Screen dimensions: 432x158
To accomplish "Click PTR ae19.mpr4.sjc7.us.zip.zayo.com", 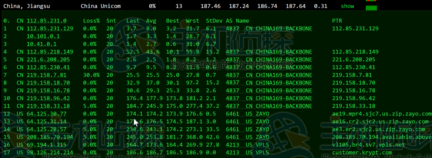I will (x=382, y=114).
